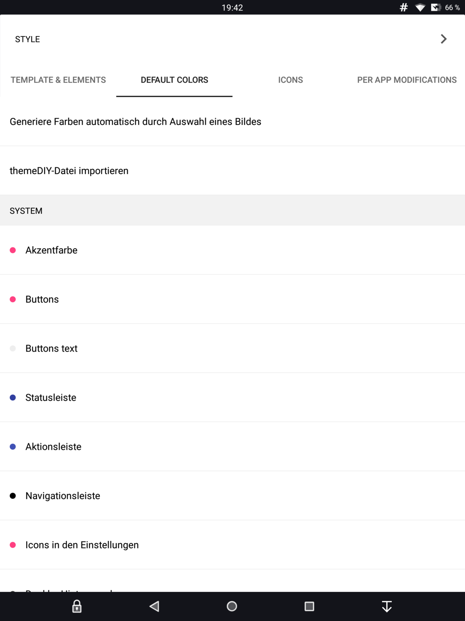Open Statusleiste blue color swatch
Viewport: 465px width, 621px height.
[13, 397]
